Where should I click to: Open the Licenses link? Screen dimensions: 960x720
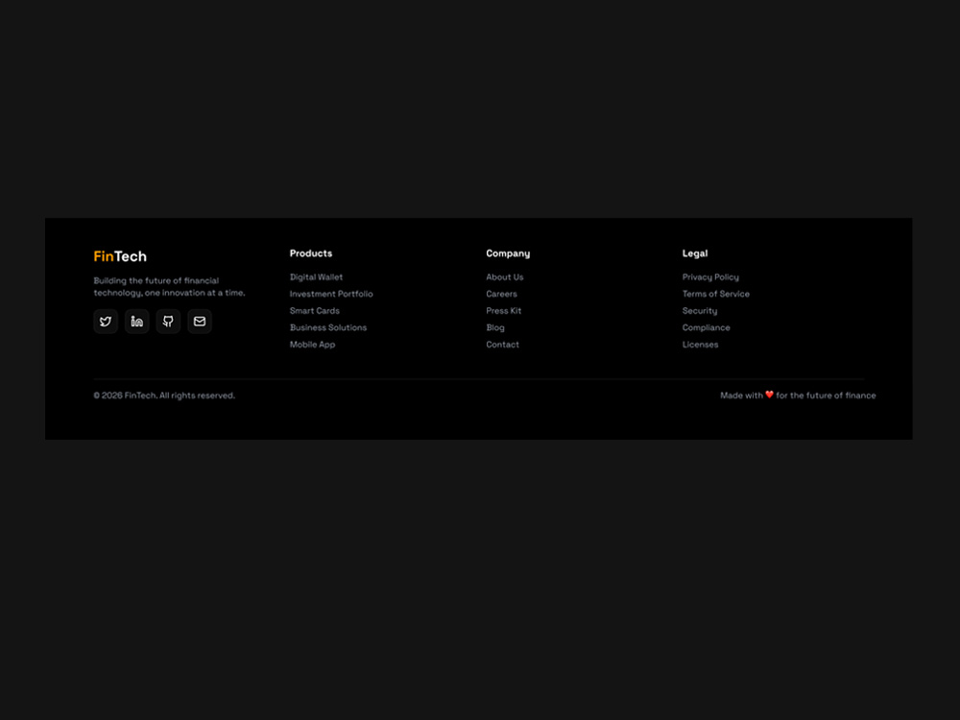[x=701, y=345]
